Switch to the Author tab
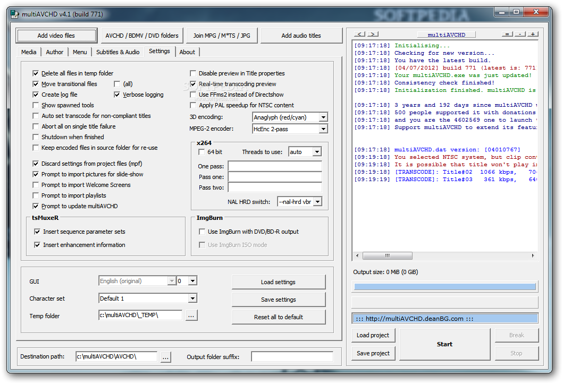Screen dimensions: 563x384 coord(55,52)
